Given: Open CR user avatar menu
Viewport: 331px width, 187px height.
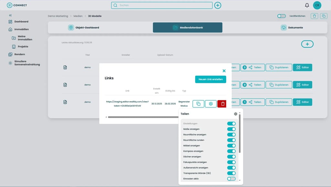Looking at the screenshot, I should pos(317,5).
